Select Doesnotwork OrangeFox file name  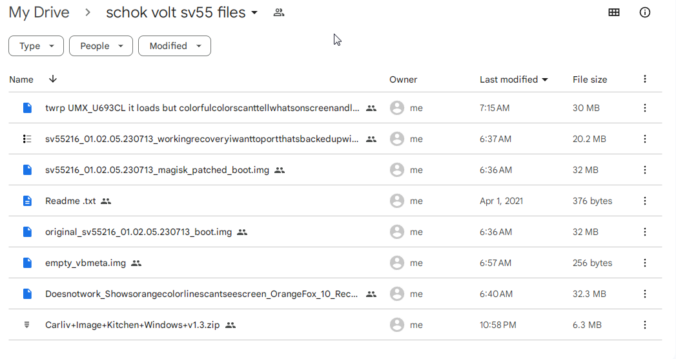[201, 294]
